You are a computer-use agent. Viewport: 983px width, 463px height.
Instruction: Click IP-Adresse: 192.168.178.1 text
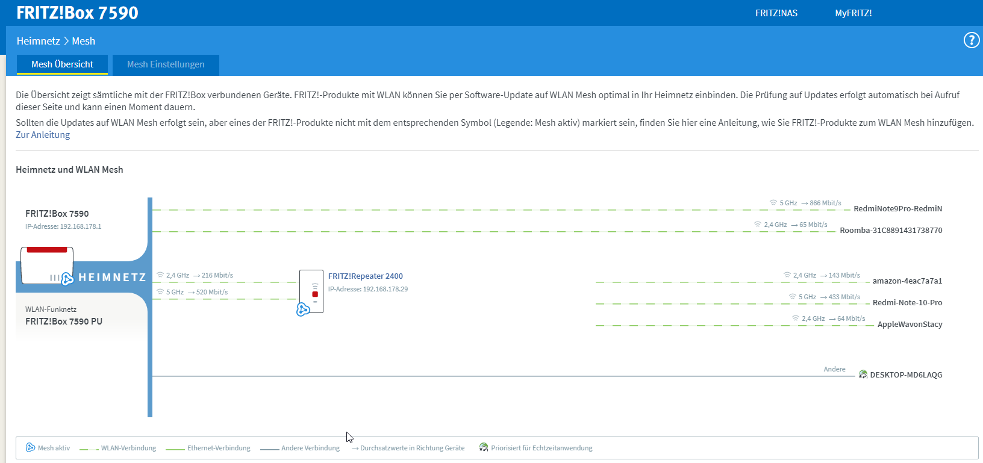63,226
